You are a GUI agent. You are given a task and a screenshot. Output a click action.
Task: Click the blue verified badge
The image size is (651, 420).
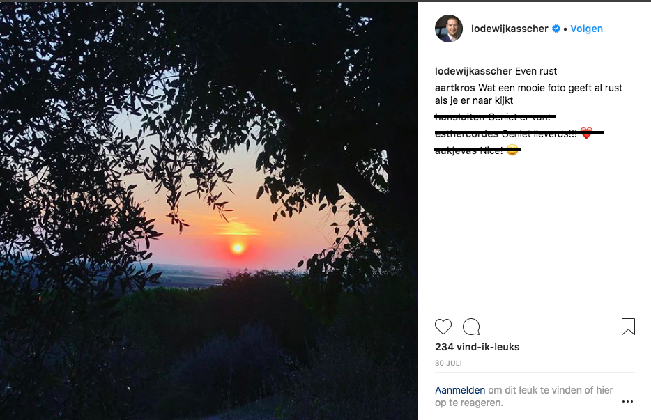pos(556,29)
